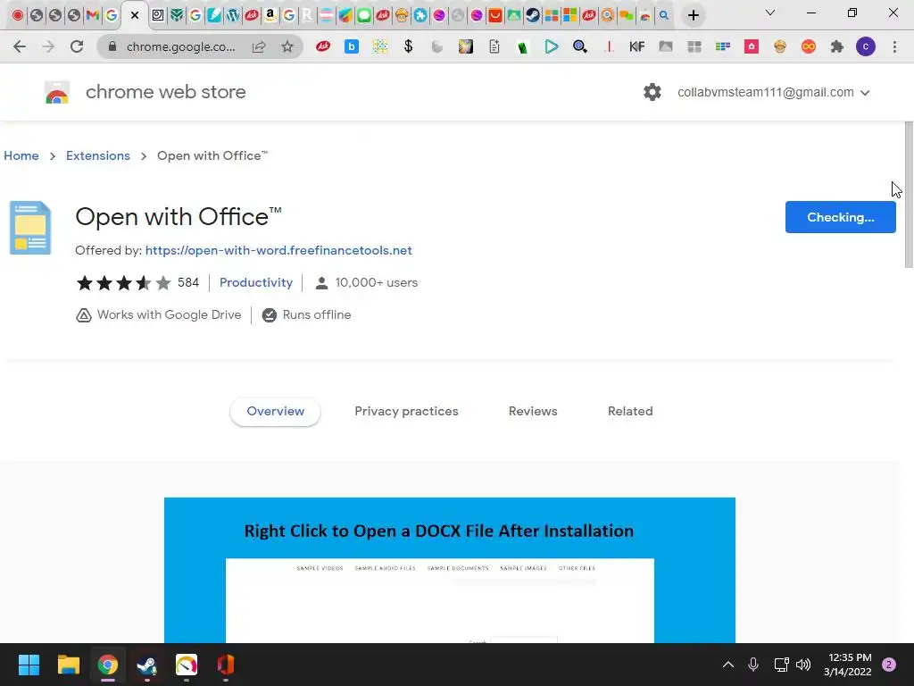Select the Overview tab
The height and width of the screenshot is (686, 914).
[275, 411]
